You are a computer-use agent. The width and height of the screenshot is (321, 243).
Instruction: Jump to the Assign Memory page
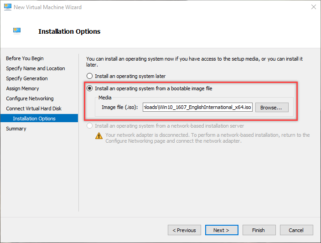tap(22, 88)
